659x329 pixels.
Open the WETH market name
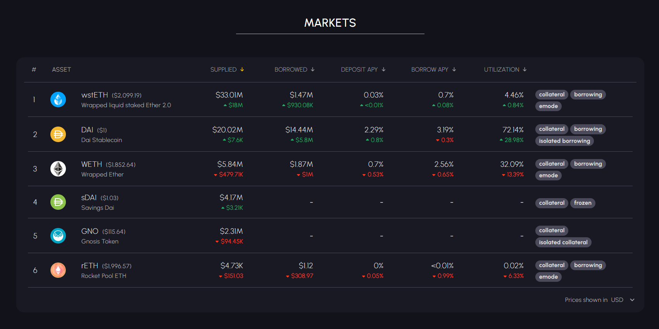click(91, 164)
